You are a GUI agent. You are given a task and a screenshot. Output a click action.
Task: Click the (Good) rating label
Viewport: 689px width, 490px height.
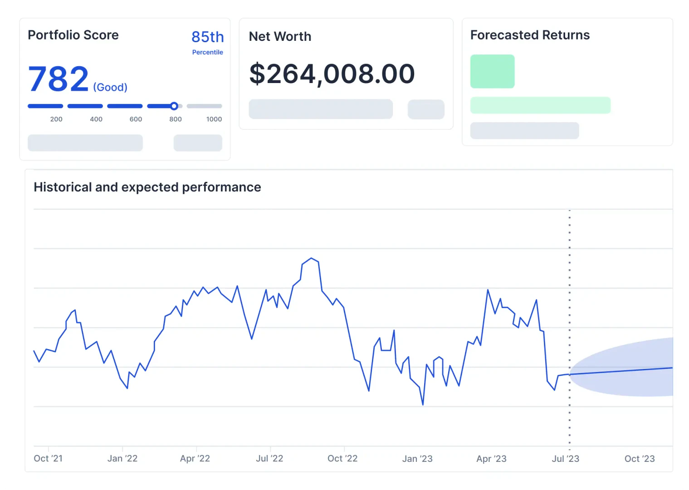[110, 87]
